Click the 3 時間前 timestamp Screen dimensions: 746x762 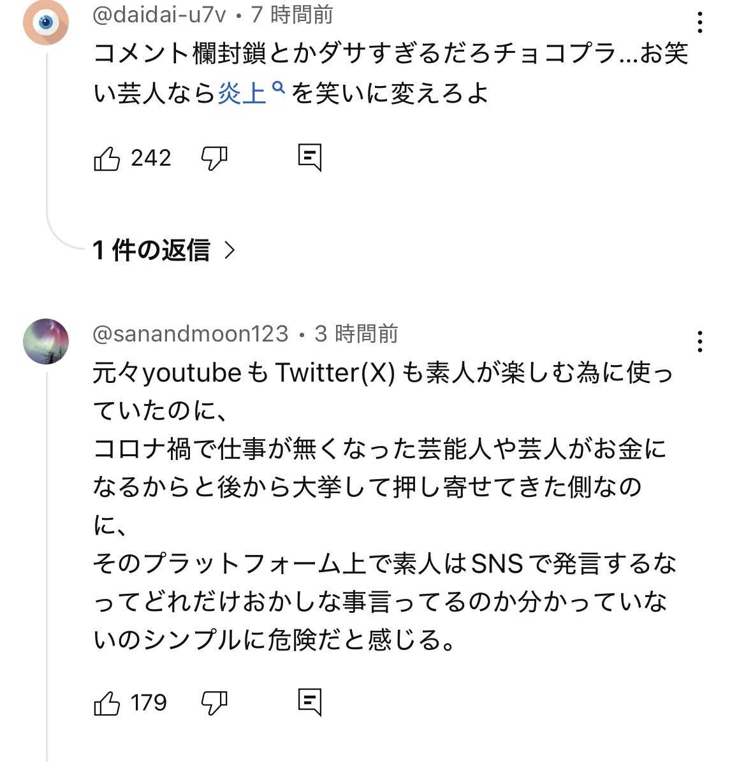point(356,333)
